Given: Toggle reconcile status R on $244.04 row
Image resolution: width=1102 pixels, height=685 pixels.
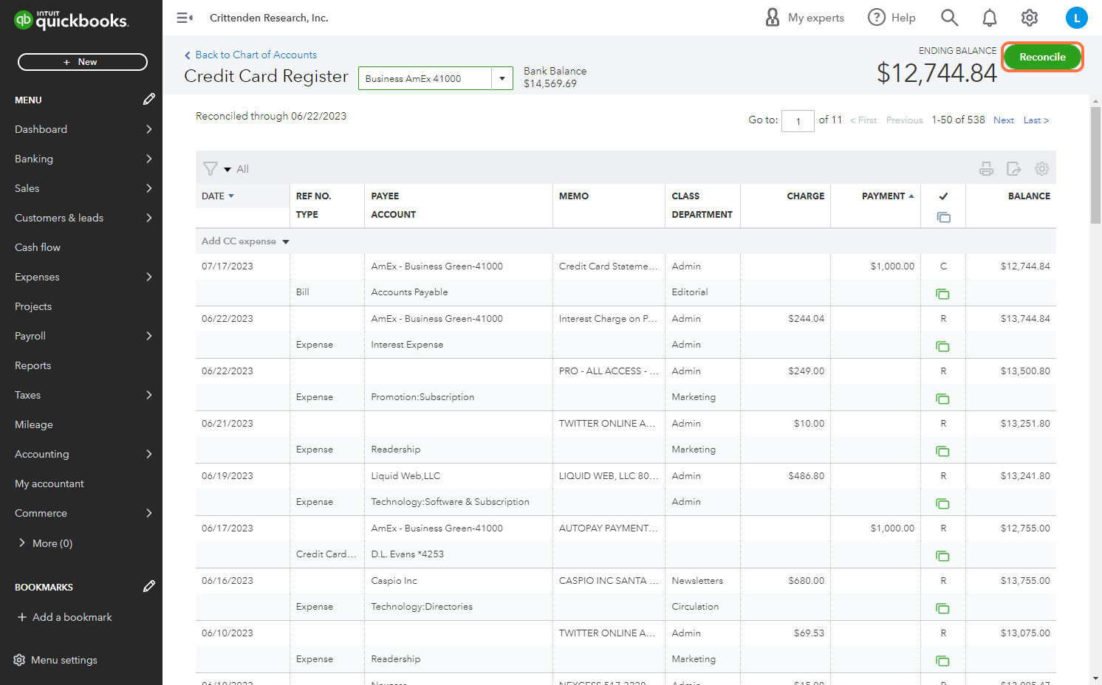Looking at the screenshot, I should point(943,319).
